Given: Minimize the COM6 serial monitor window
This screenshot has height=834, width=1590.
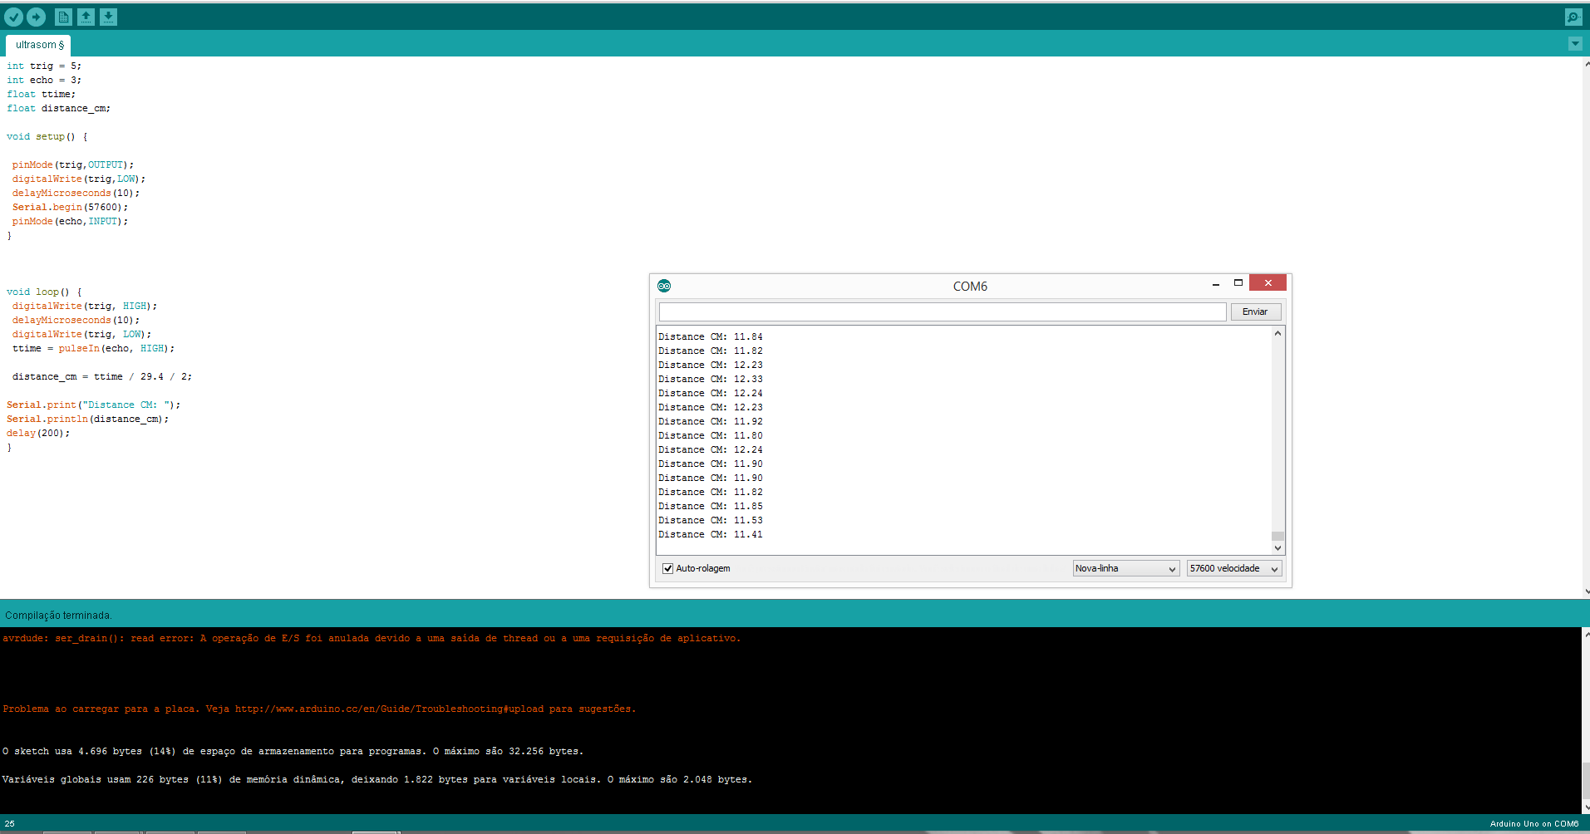Looking at the screenshot, I should (x=1216, y=284).
